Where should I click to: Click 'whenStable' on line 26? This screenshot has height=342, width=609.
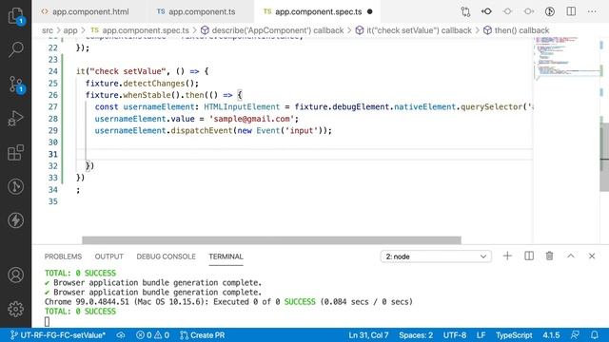coord(147,95)
